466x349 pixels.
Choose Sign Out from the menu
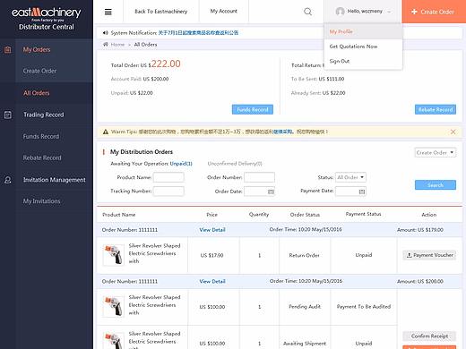point(340,61)
